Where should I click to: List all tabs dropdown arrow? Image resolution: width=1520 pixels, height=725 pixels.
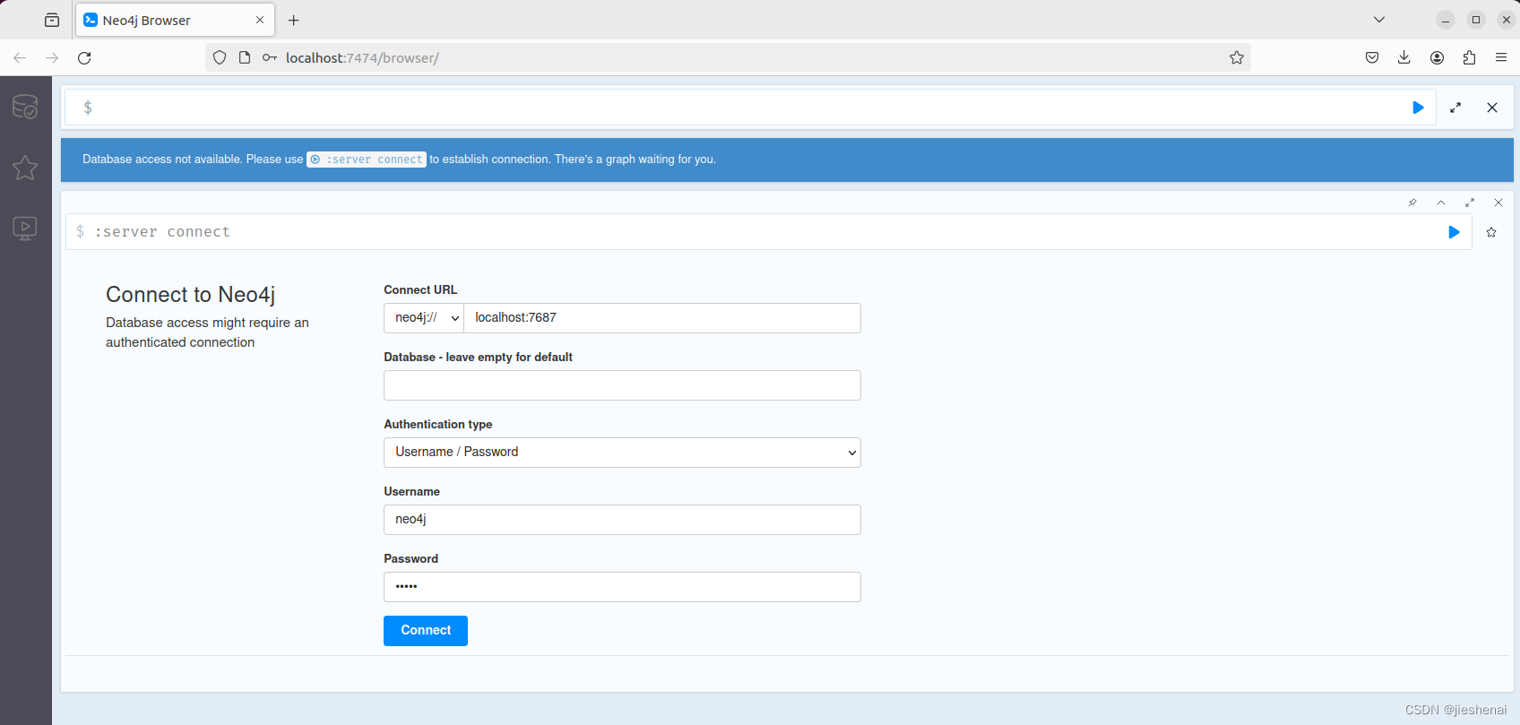[1379, 20]
